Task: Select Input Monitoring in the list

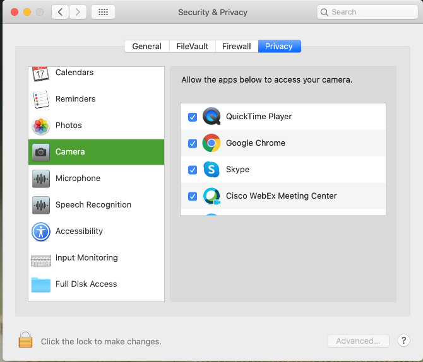Action: [97, 257]
